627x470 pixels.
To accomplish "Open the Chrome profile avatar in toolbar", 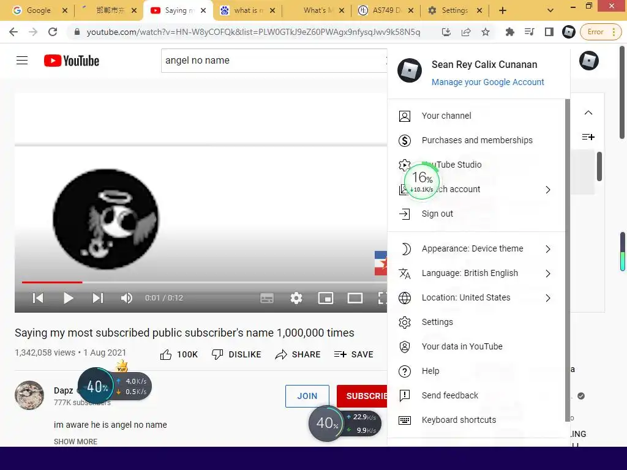I will click(568, 32).
